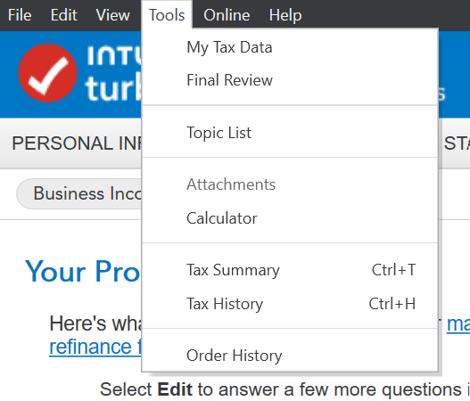Click the Intuit TurboTax wordmark

tap(113, 73)
